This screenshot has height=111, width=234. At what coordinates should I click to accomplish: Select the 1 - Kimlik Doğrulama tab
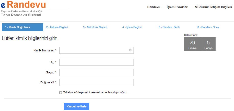pyautogui.click(x=23, y=27)
